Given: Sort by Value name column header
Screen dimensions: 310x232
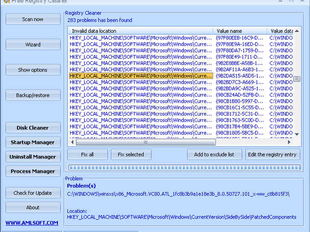Looking at the screenshot, I should 240,31.
